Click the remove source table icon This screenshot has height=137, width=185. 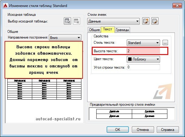tap(76, 21)
